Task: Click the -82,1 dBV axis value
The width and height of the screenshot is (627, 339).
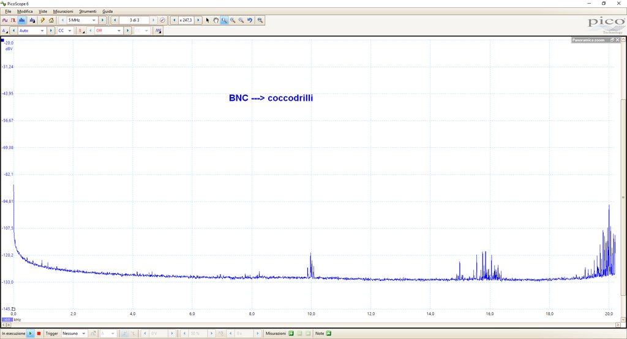Action: [x=9, y=174]
